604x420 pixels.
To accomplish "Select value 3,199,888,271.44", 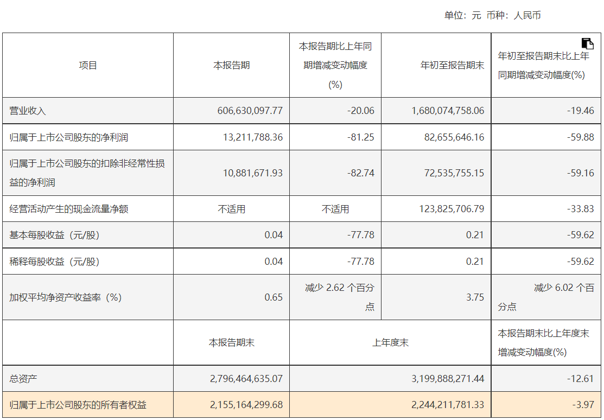I will coord(448,379).
